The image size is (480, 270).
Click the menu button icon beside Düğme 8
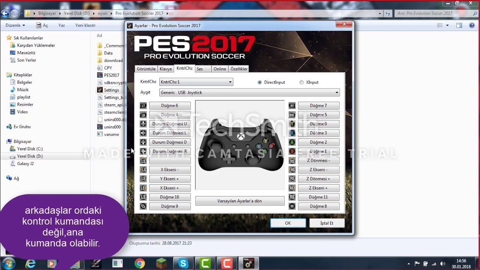[x=292, y=206]
